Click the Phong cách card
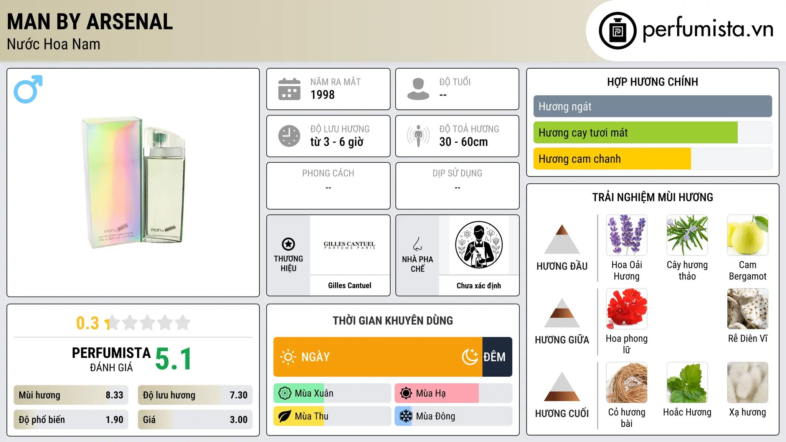Screen dimensions: 786x442 [x=328, y=186]
